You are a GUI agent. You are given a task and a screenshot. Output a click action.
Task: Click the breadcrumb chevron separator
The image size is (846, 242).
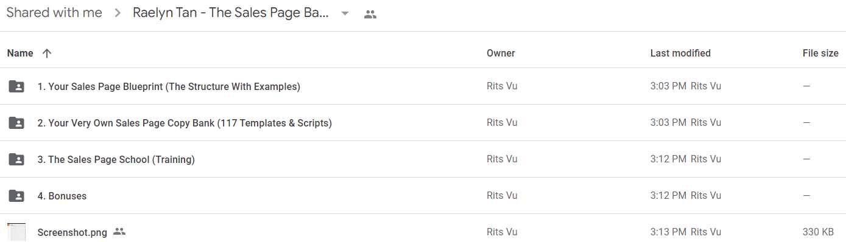coord(118,14)
